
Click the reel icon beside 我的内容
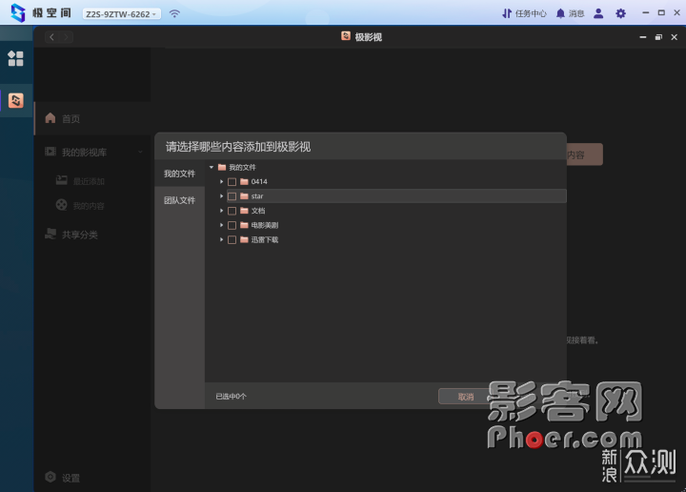click(x=62, y=204)
